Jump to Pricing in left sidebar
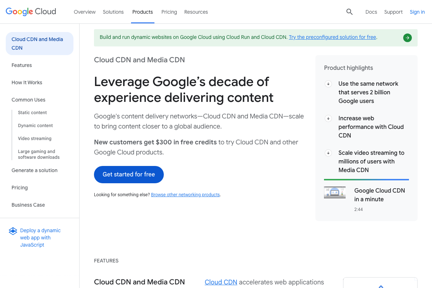The image size is (432, 288). [x=19, y=188]
